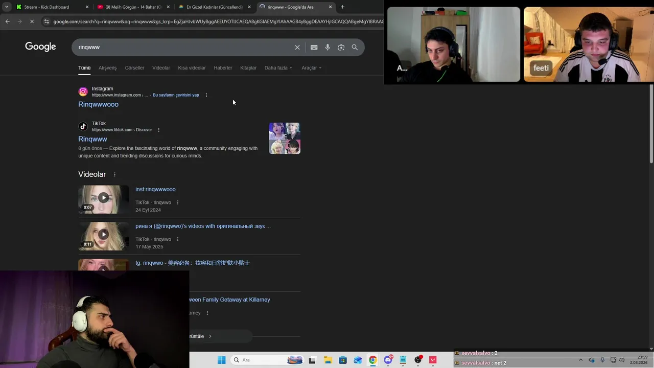The image size is (654, 368).
Task: Show hidden system tray icons
Action: click(580, 360)
